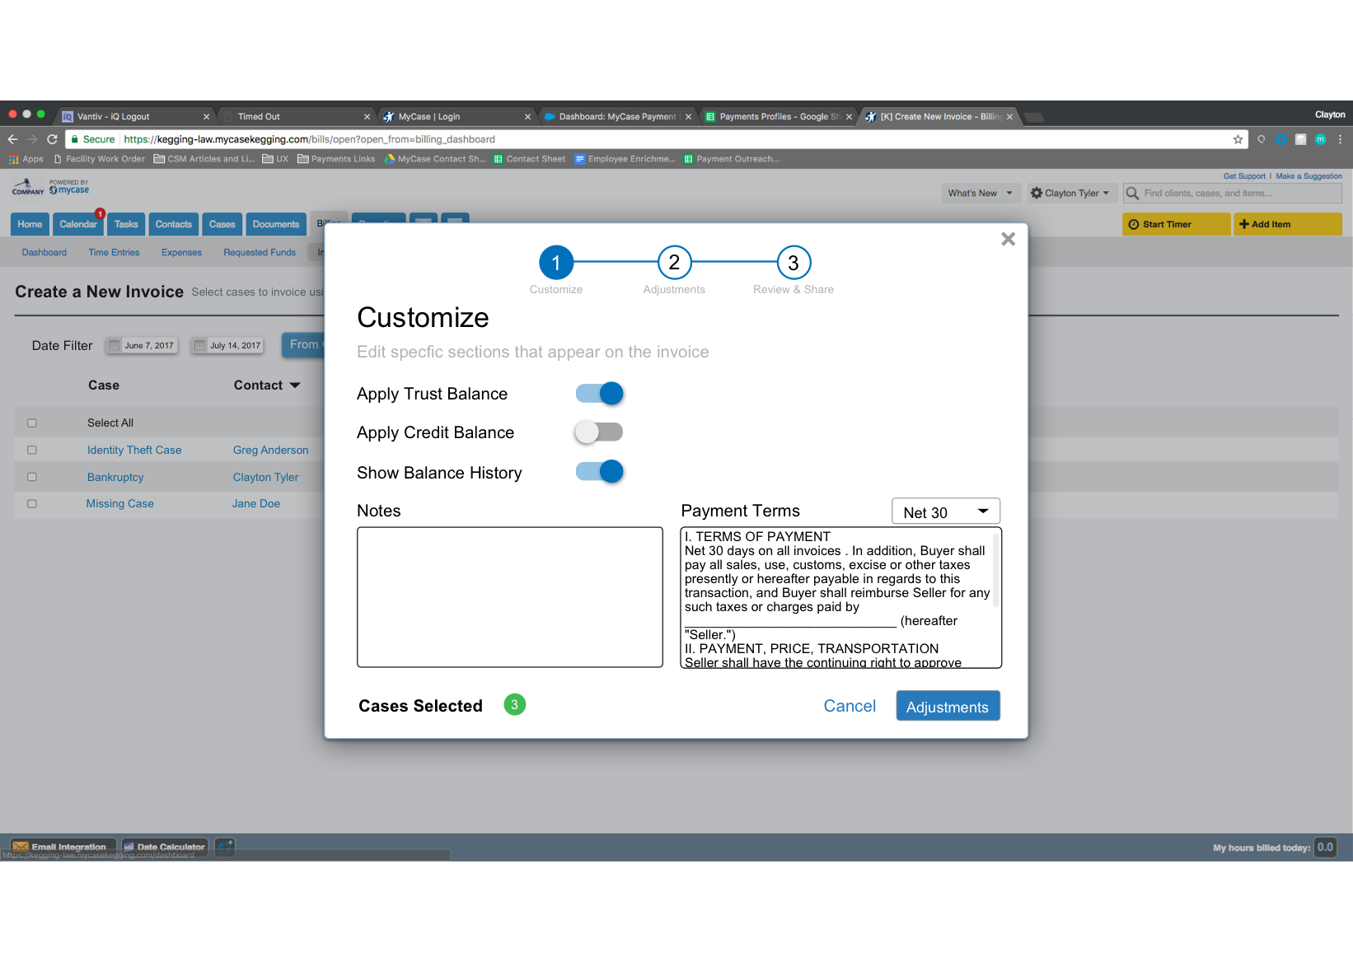Start Timer button
The image size is (1353, 962).
[x=1177, y=224]
